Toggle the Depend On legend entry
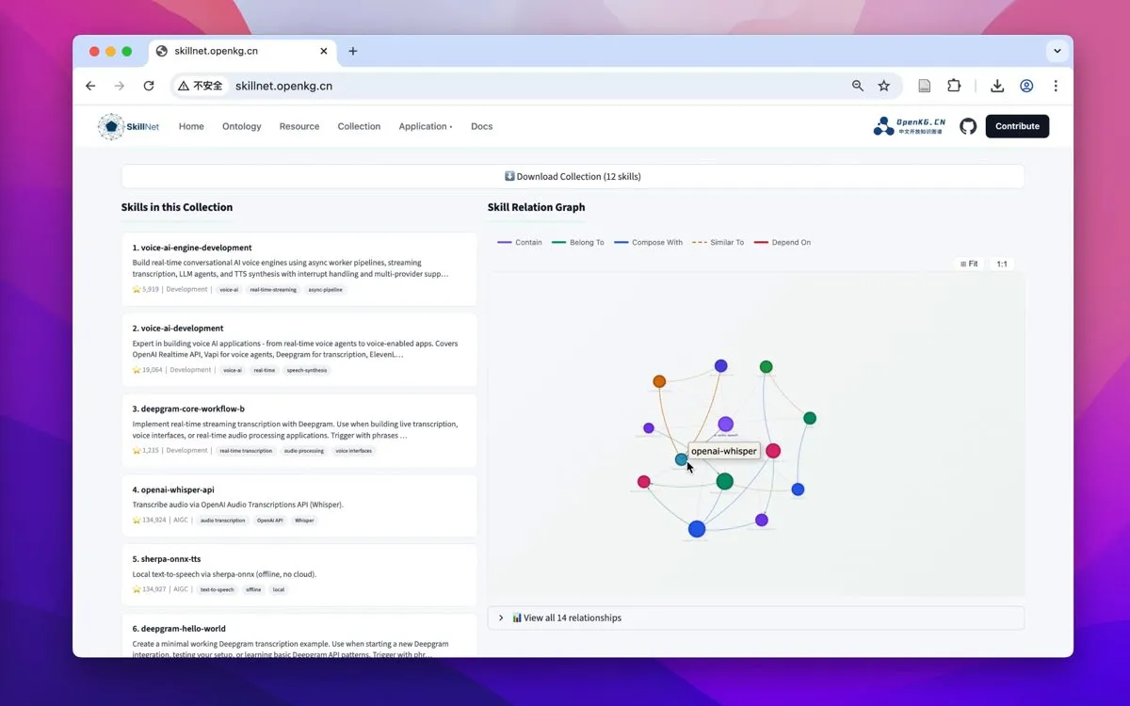The width and height of the screenshot is (1130, 706). [783, 243]
